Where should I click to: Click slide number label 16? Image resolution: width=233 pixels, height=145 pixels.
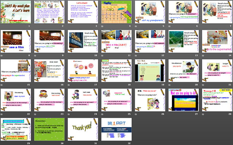pyautogui.click(x=62, y=85)
